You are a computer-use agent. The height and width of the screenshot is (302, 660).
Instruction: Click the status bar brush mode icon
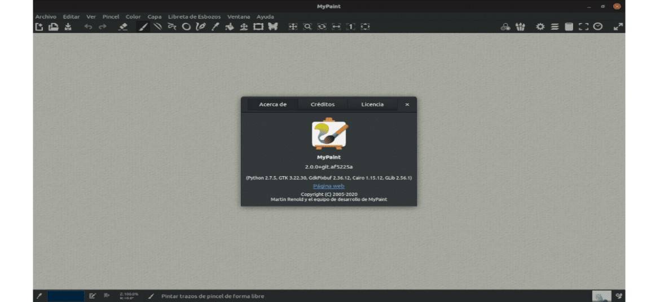point(151,296)
